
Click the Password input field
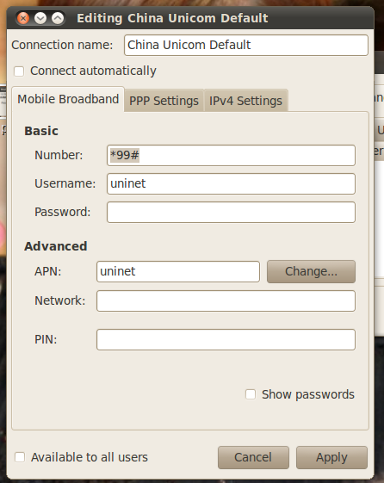point(231,213)
